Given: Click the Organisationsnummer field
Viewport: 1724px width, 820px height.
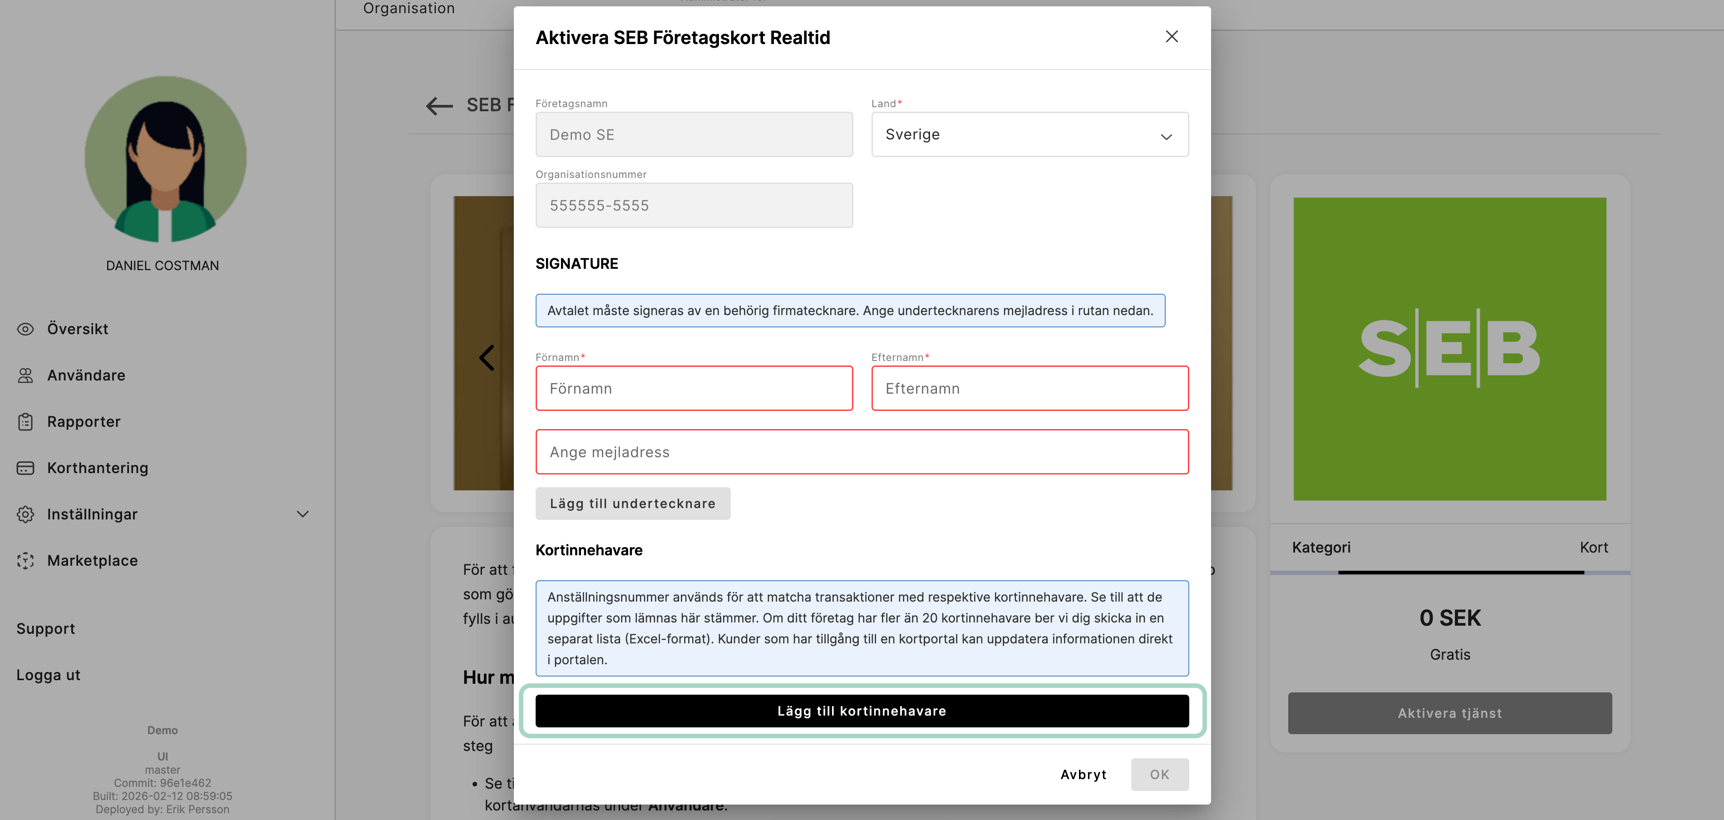Looking at the screenshot, I should pos(694,206).
